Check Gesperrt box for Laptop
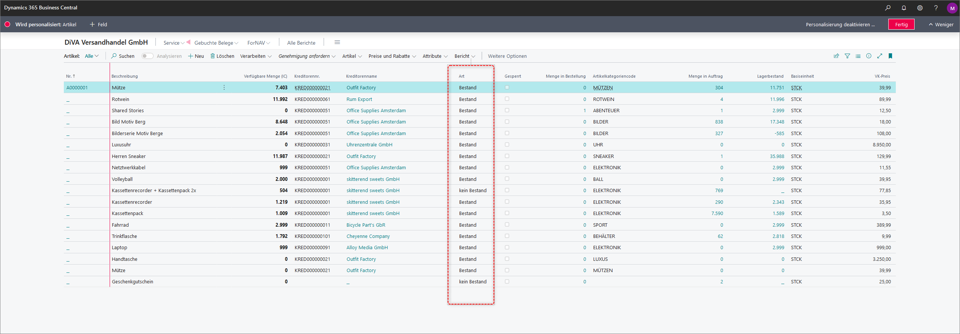The image size is (960, 334). [507, 247]
